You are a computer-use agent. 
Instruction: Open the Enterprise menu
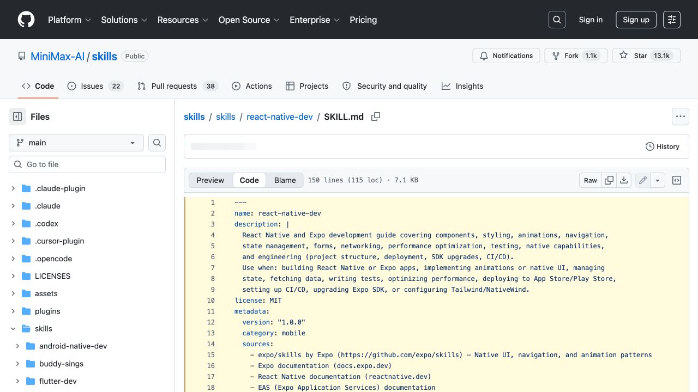[315, 20]
